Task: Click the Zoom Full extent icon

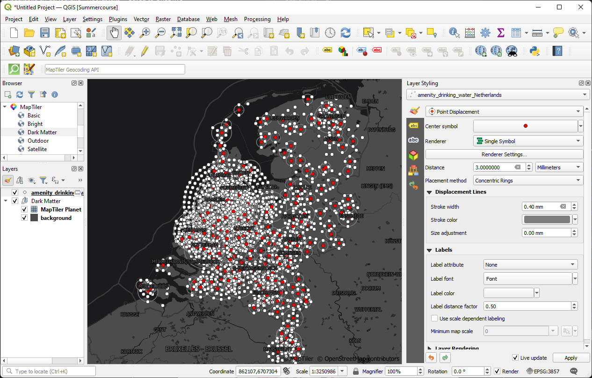Action: pyautogui.click(x=176, y=33)
